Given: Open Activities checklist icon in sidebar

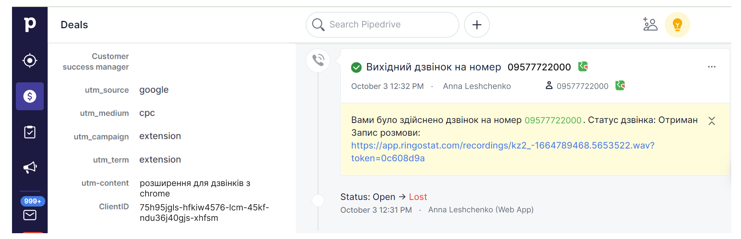Looking at the screenshot, I should click(30, 132).
